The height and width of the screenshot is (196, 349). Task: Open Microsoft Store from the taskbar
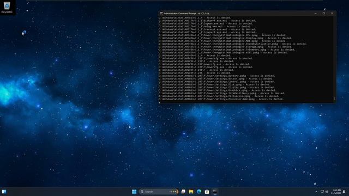click(x=207, y=192)
